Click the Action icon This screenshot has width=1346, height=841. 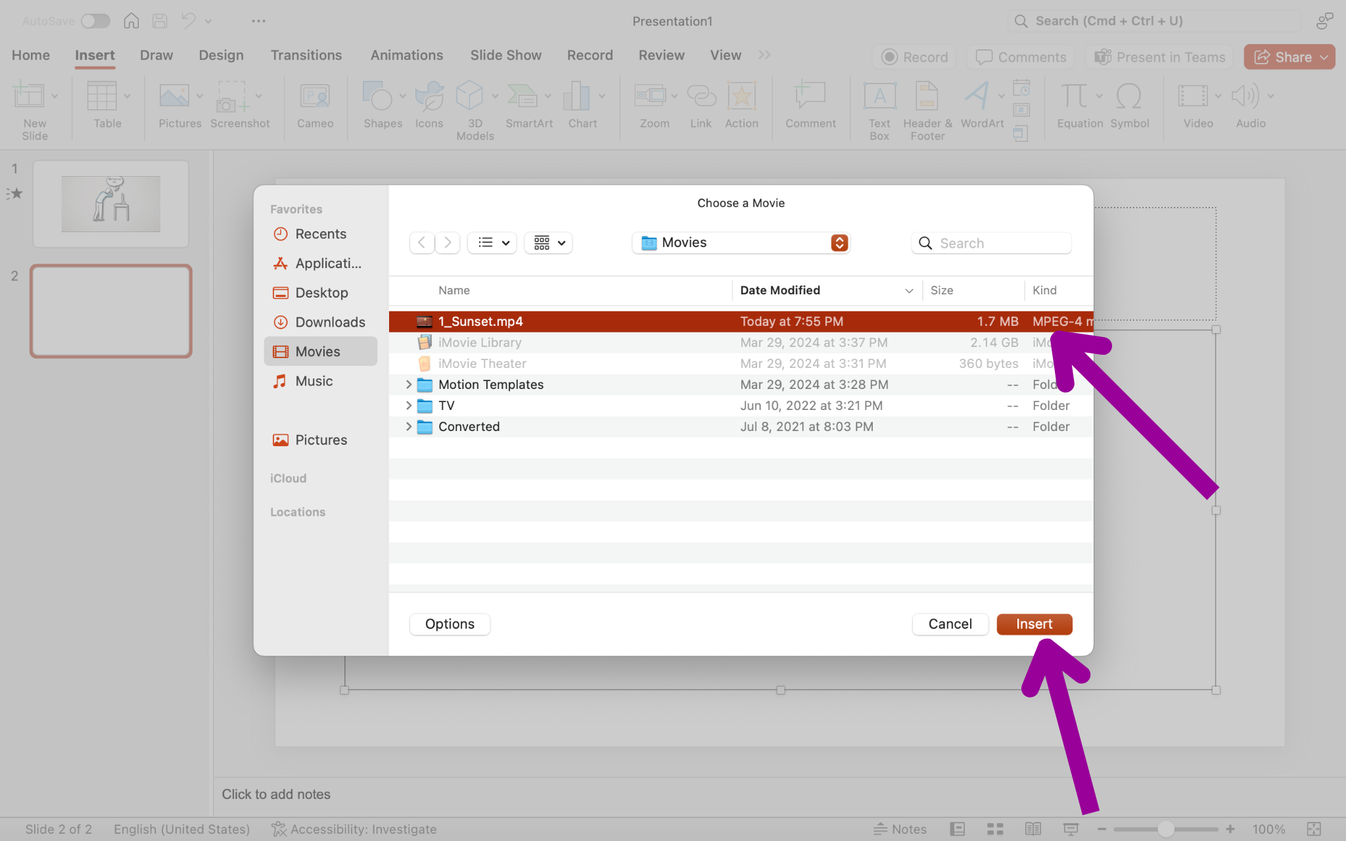pos(741,97)
